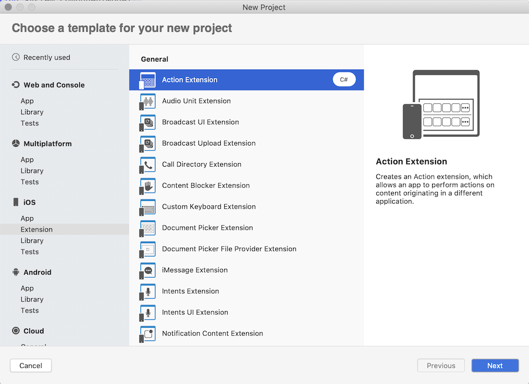
Task: Click the Custom Keyboard Extension icon
Action: (147, 207)
